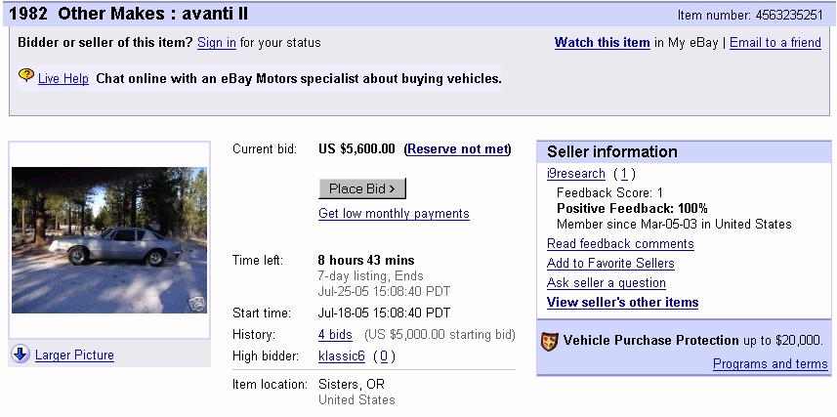Click the blue down-arrow Larger Picture icon
Screen dimensions: 837x417
point(21,354)
